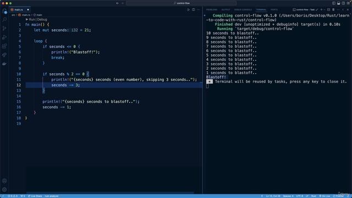Screen dimensions: 352x198
Task: Open Customize Layout options
Action: point(348,3)
